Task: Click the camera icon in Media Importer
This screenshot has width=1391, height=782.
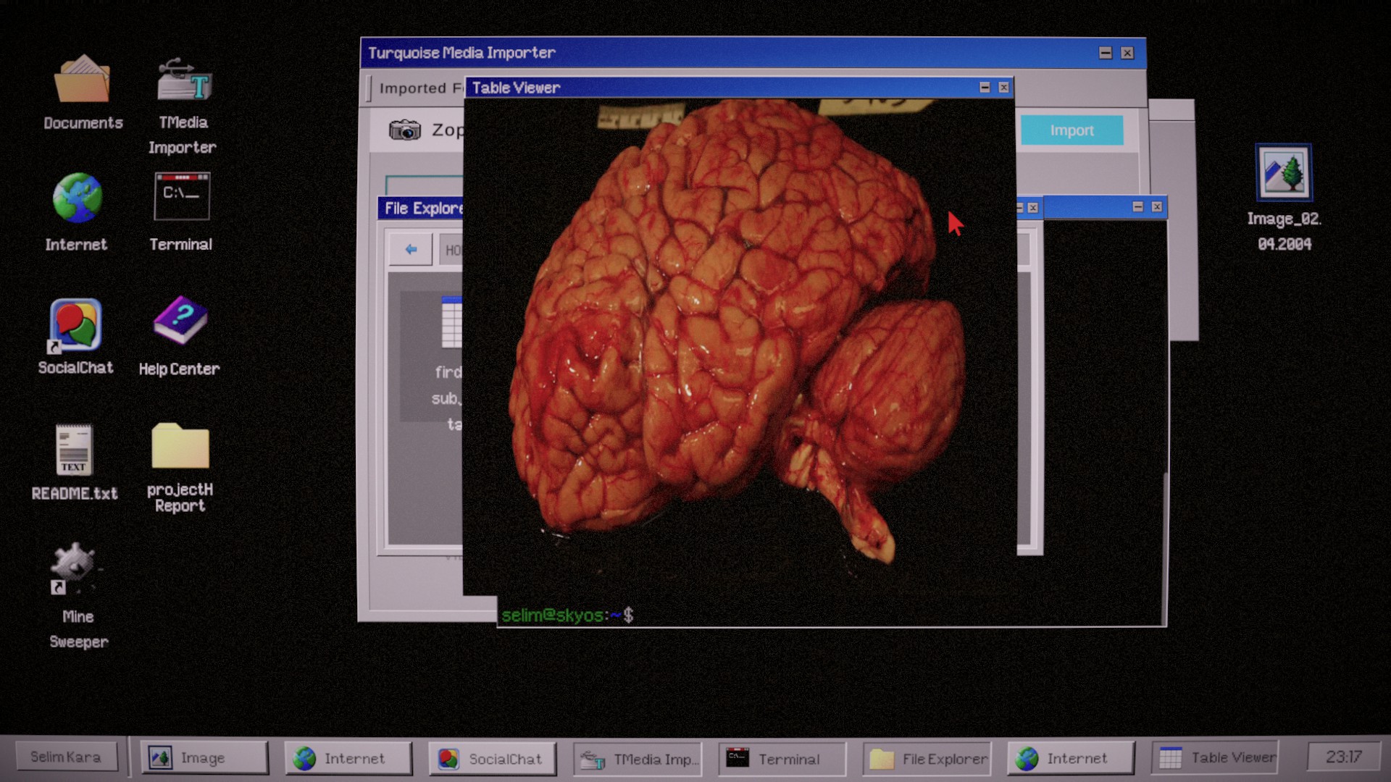Action: pyautogui.click(x=404, y=130)
